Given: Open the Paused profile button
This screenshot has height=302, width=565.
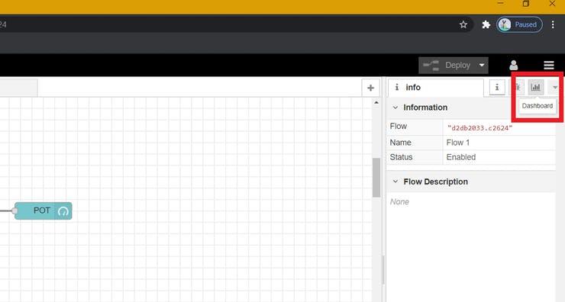Looking at the screenshot, I should [519, 24].
